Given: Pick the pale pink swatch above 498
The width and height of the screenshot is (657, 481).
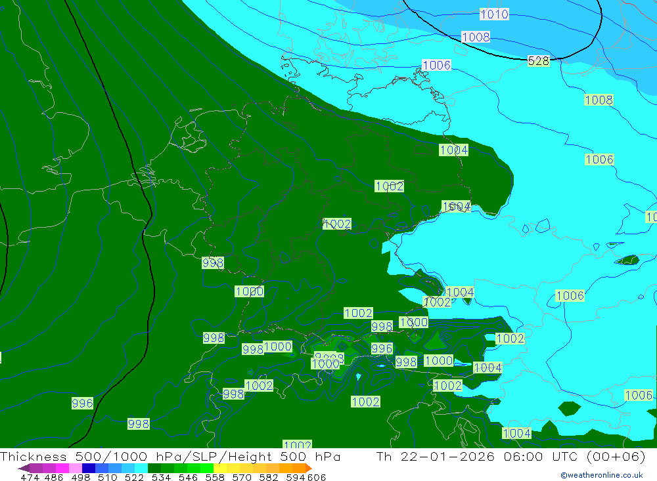Looking at the screenshot, I should click(x=76, y=468).
